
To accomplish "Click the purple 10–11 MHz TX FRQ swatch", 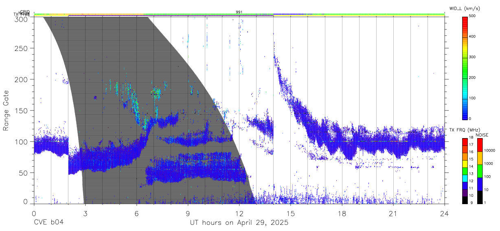I will [465, 192].
